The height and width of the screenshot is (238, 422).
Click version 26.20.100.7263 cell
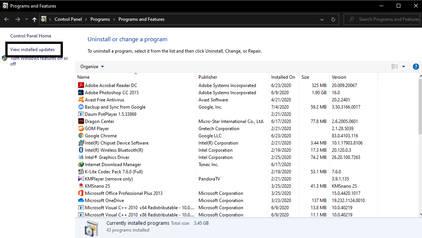click(x=346, y=157)
